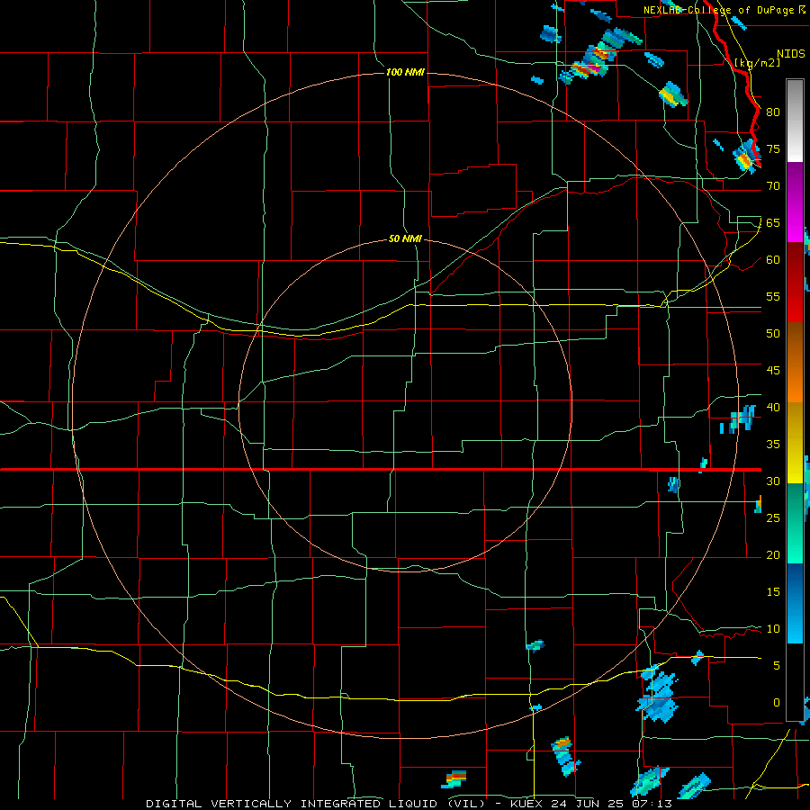The image size is (810, 810).
Task: Click the 35 value on the color scale
Action: (773, 445)
